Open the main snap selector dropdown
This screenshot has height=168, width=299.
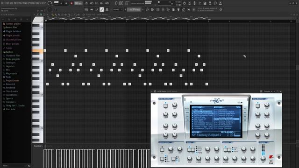point(117,9)
